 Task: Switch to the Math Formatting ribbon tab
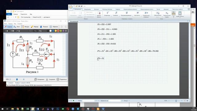[130, 9]
